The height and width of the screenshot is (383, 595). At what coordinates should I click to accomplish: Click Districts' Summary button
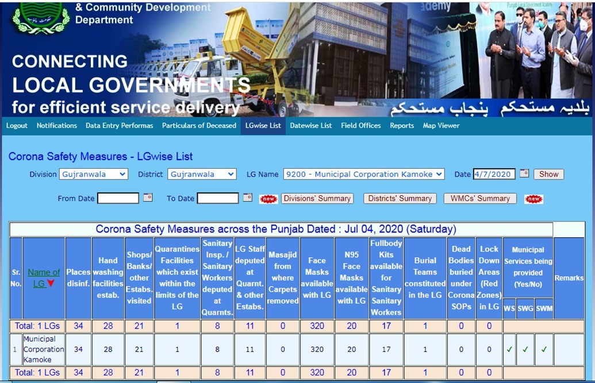400,198
